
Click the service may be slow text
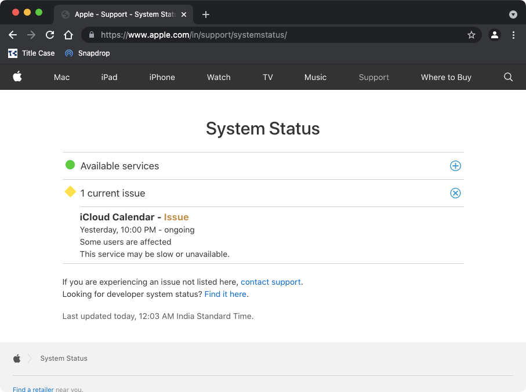point(155,254)
